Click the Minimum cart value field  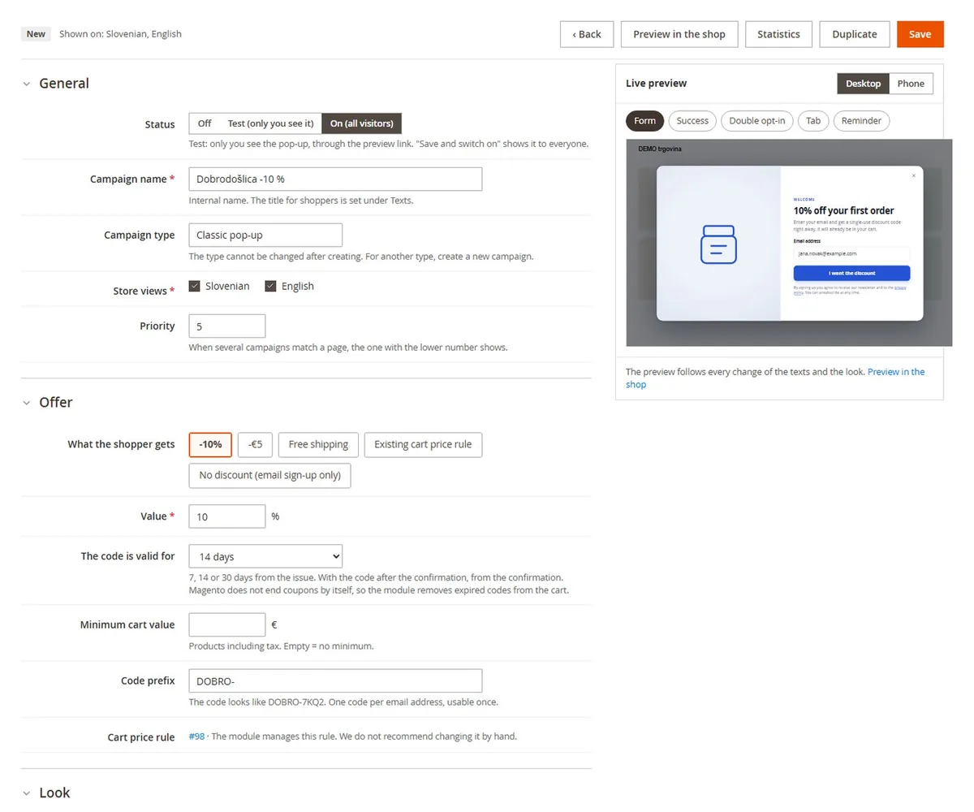(x=227, y=625)
